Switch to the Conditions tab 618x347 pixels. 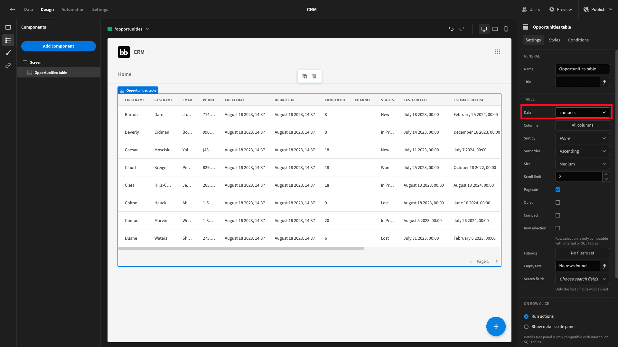pos(578,40)
